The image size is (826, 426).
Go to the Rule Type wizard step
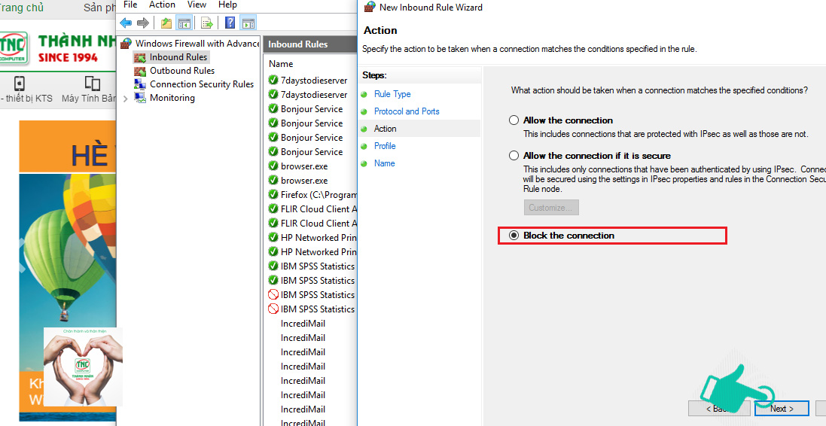coord(392,94)
